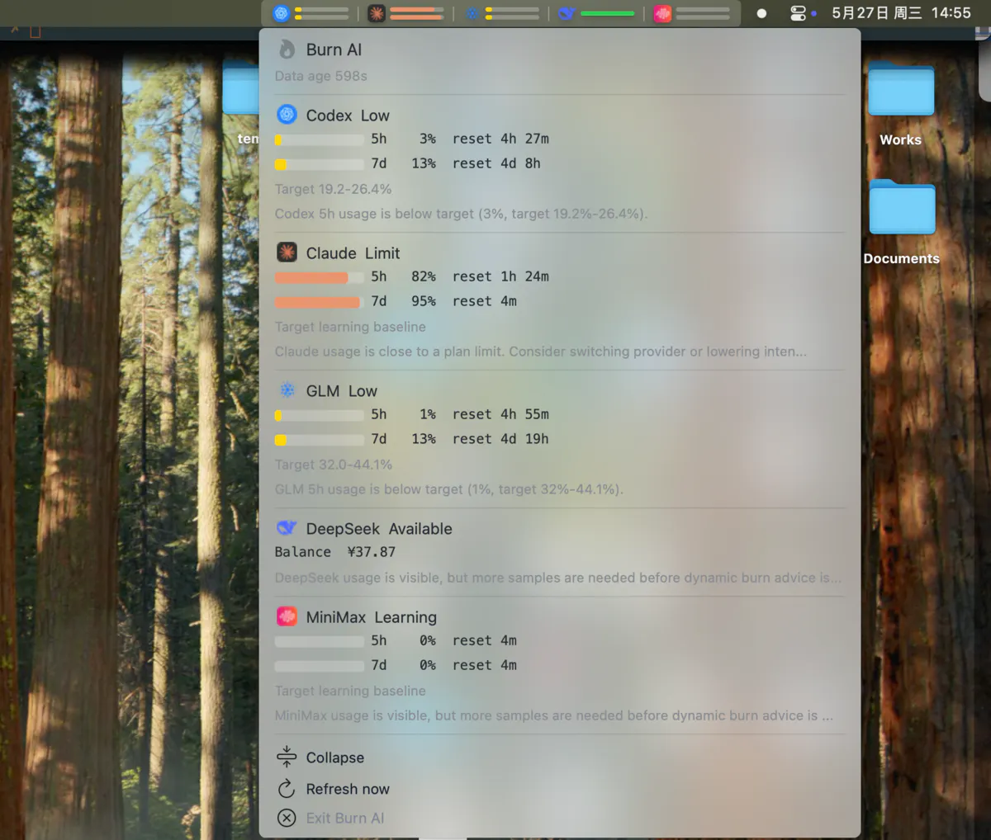This screenshot has height=840, width=991.
Task: Click the DeepSeek whale icon in the panel
Action: (x=287, y=528)
